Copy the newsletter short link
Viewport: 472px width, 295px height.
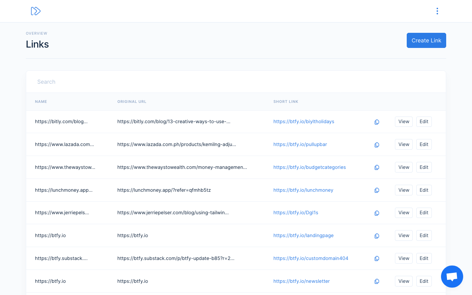(377, 281)
